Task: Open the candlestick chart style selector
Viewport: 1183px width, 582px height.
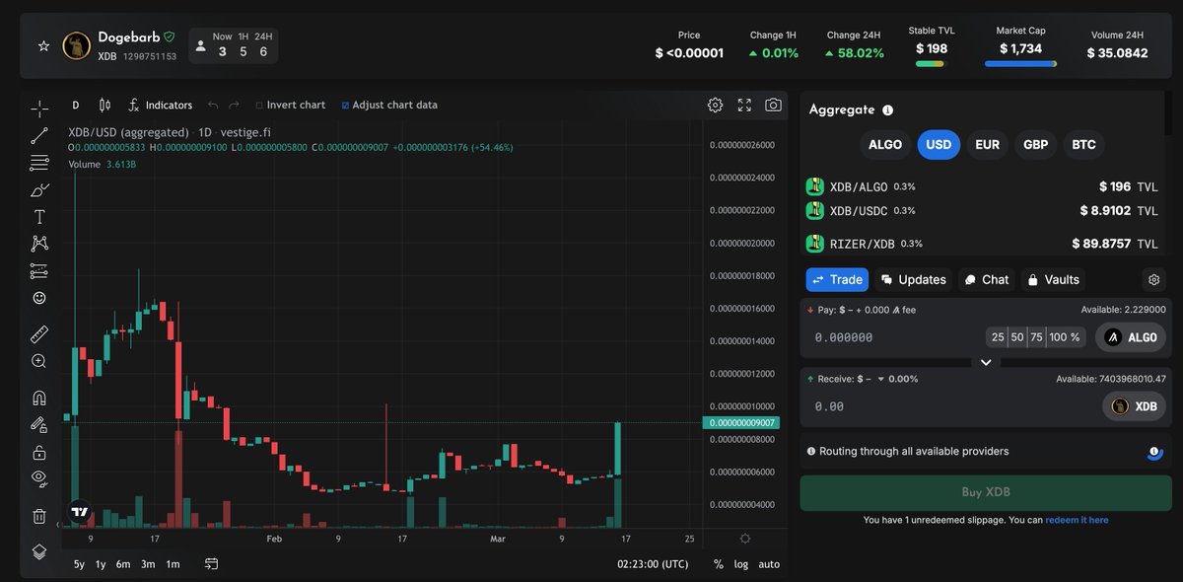Action: click(104, 105)
